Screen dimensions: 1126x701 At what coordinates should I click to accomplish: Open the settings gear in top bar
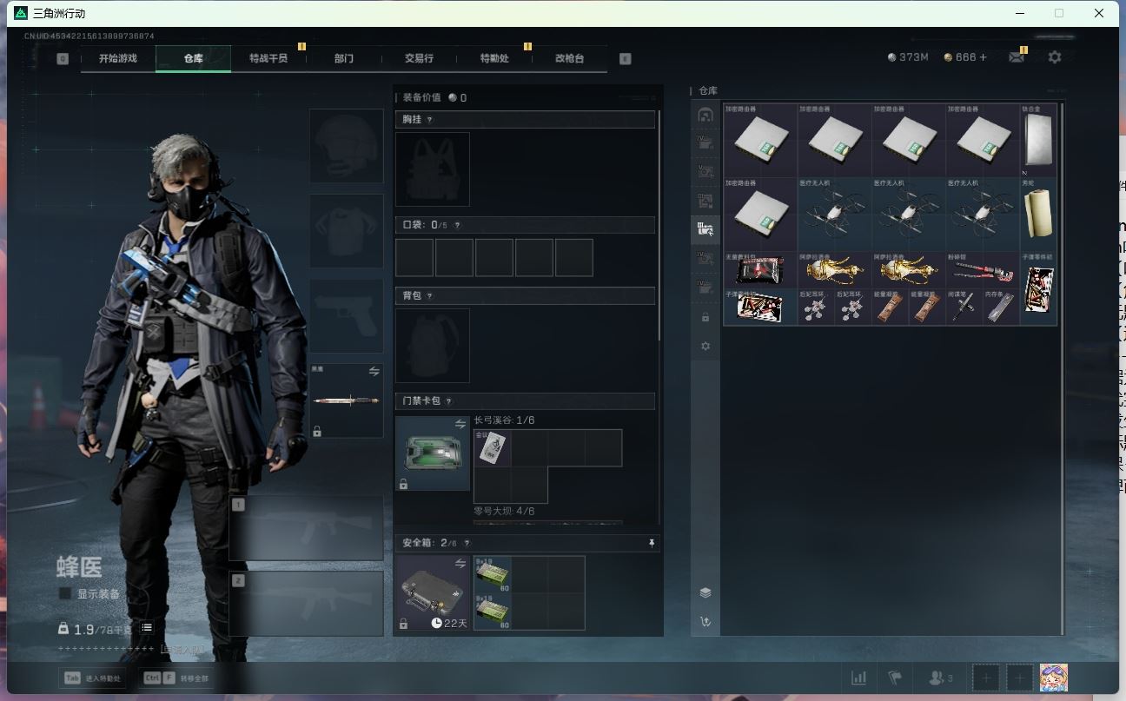(1054, 57)
